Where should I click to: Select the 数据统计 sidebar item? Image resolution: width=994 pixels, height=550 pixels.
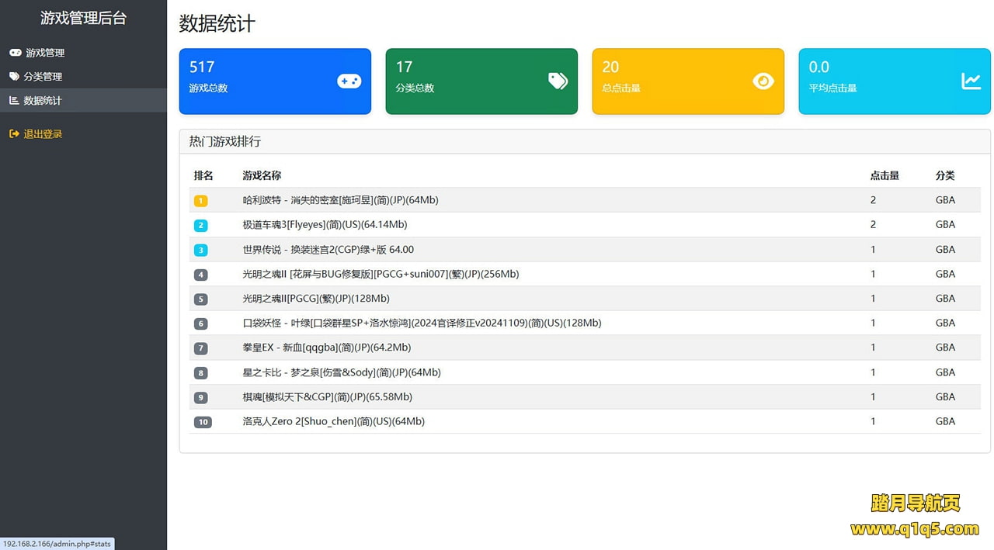click(43, 101)
